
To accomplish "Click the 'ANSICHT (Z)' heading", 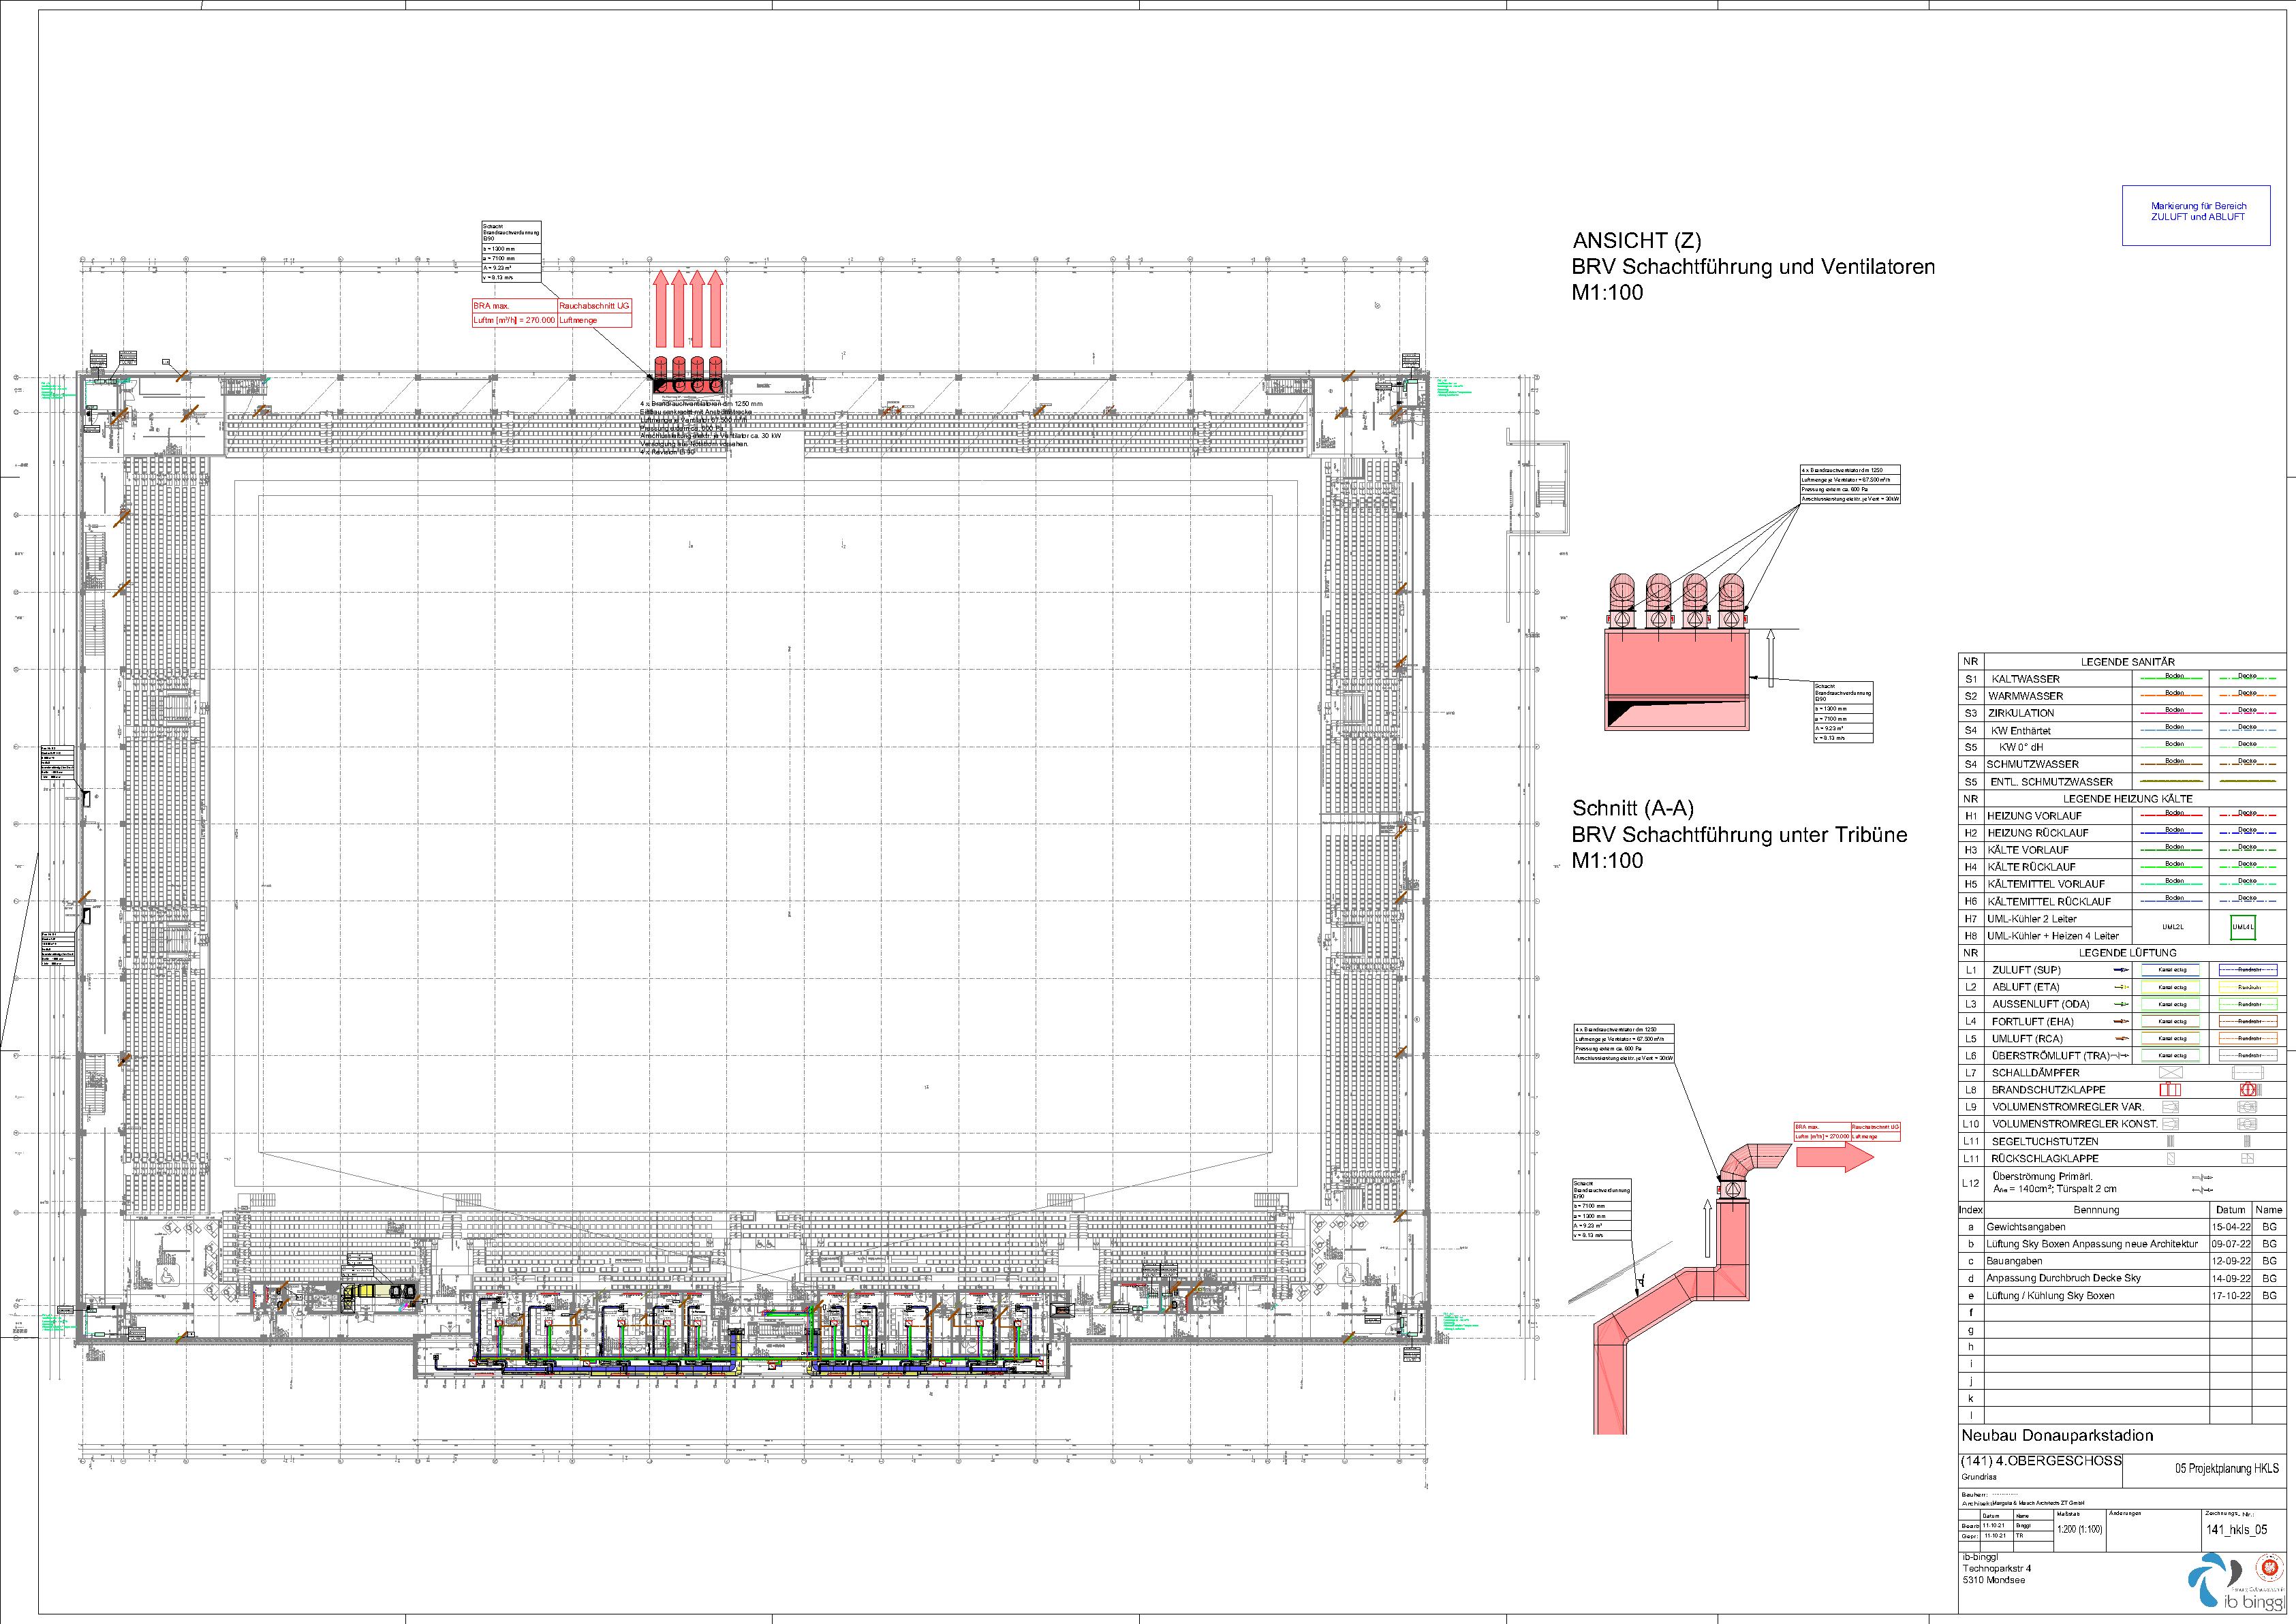I will tap(1636, 241).
